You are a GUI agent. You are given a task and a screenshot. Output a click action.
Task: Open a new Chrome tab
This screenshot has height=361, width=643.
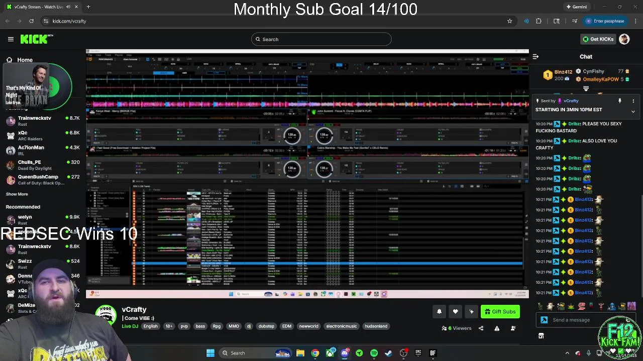click(88, 7)
